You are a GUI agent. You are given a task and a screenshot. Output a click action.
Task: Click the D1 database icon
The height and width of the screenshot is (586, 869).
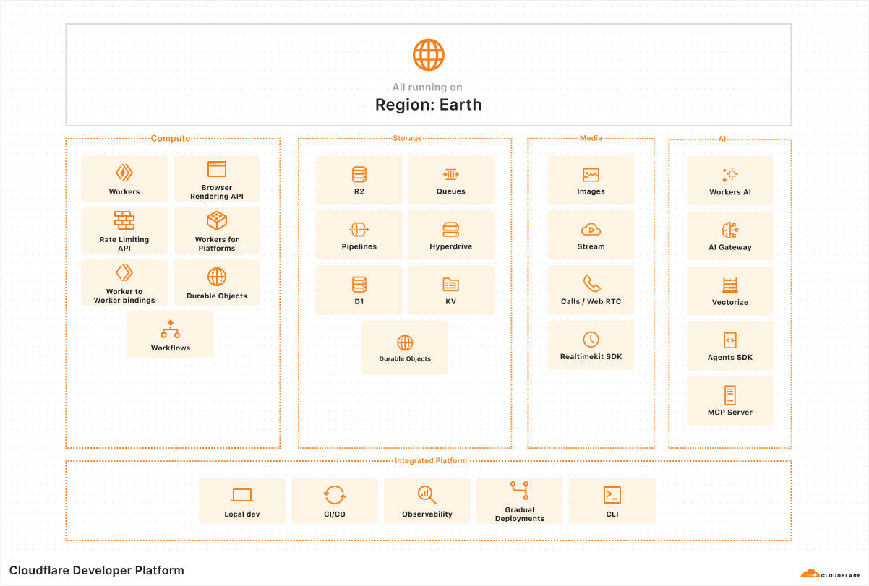[x=359, y=284]
